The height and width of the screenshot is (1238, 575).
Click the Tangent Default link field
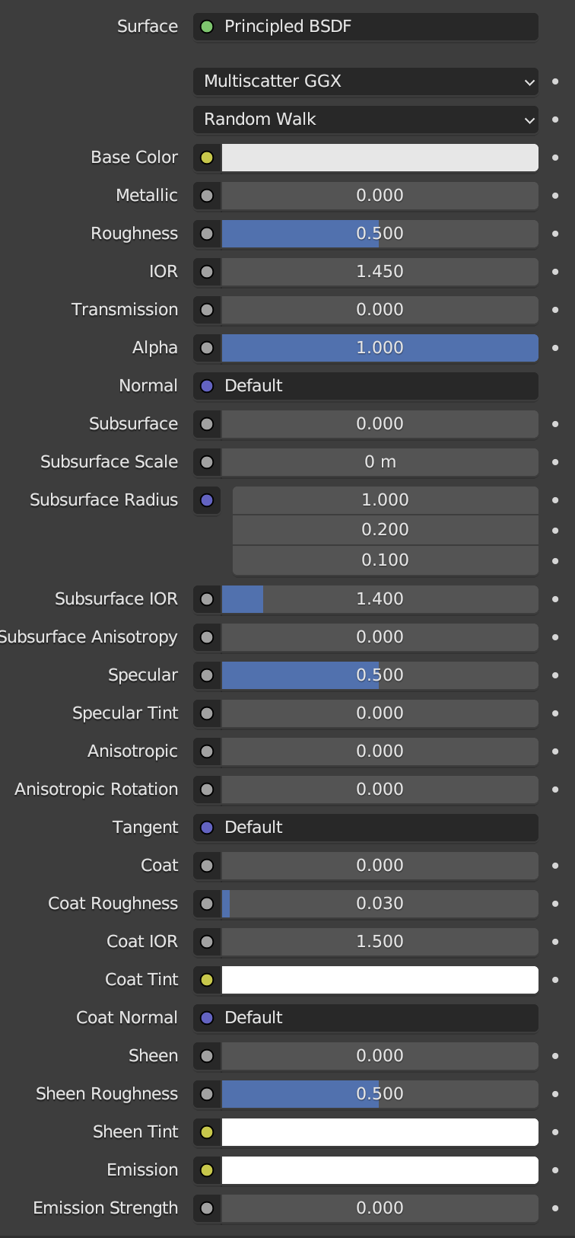point(366,828)
